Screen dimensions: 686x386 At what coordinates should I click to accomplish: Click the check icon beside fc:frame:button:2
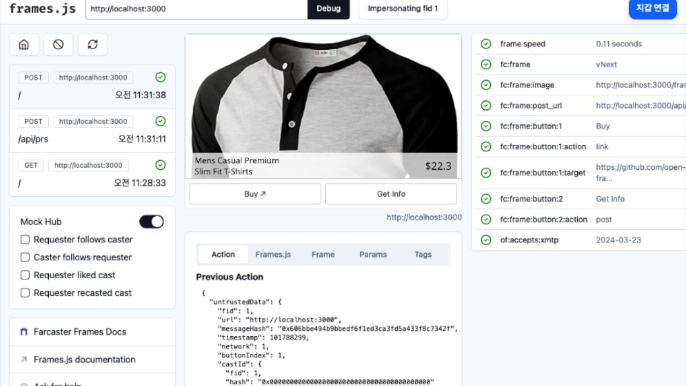click(486, 199)
